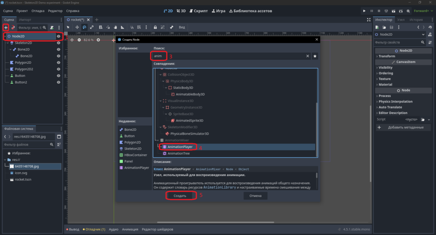Screen dimensions: 436x235
Task: Click the Inspector property tools icon
Action: (430, 42)
